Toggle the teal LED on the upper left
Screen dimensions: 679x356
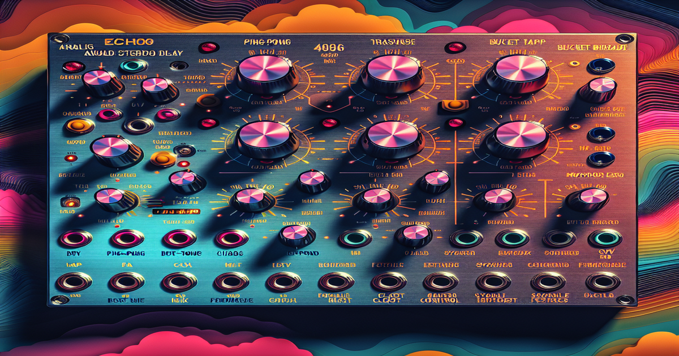pyautogui.click(x=131, y=65)
